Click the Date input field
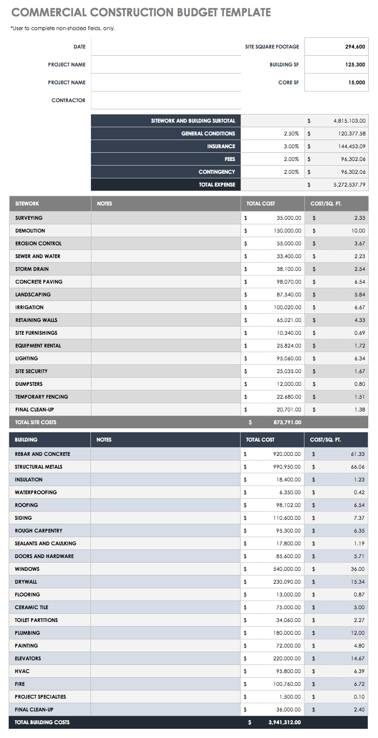Image resolution: width=378 pixels, height=738 pixels. (166, 47)
